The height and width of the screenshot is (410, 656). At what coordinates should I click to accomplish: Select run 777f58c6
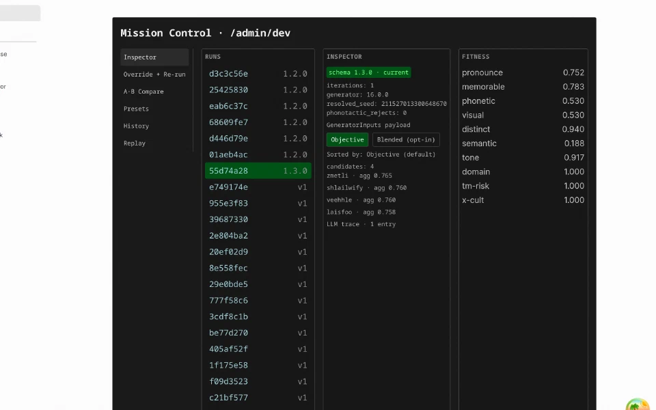(258, 301)
